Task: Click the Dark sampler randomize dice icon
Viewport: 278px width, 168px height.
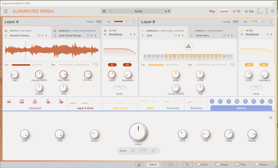Action: pos(176,36)
